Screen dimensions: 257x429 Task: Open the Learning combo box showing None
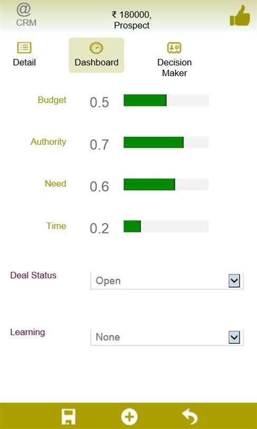point(167,337)
